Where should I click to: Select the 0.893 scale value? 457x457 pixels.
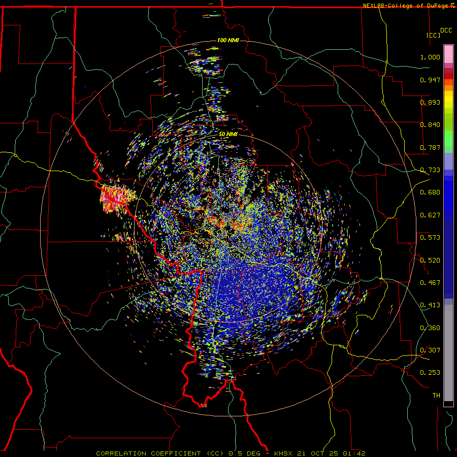430,102
